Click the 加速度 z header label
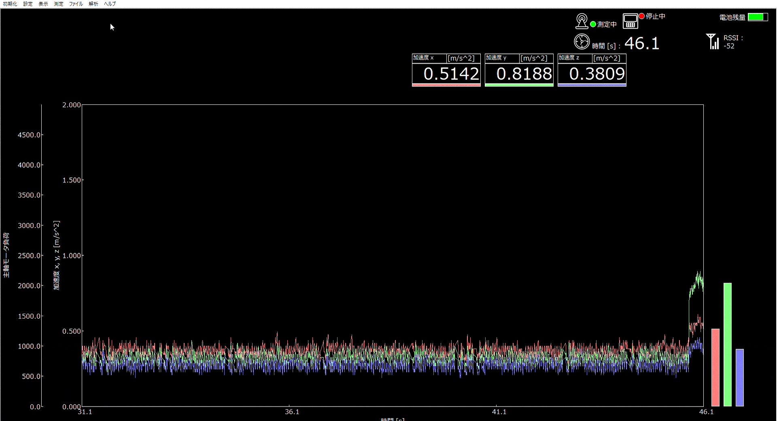Viewport: 777px width, 421px height. [x=569, y=58]
